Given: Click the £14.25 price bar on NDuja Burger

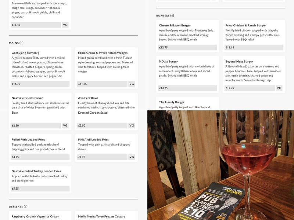Looking at the screenshot, I should point(187,88).
